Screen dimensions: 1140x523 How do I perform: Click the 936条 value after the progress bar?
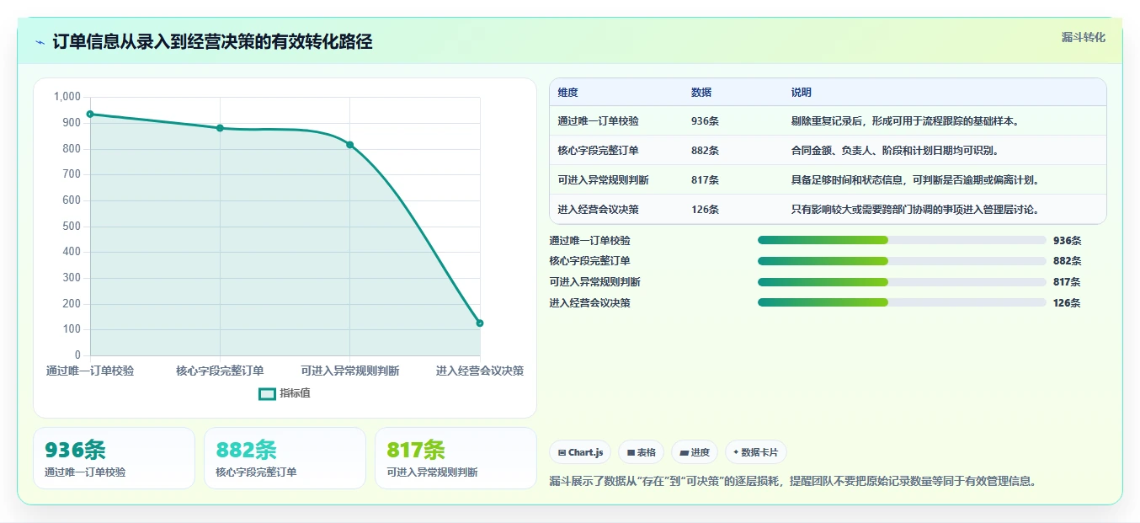click(1067, 240)
